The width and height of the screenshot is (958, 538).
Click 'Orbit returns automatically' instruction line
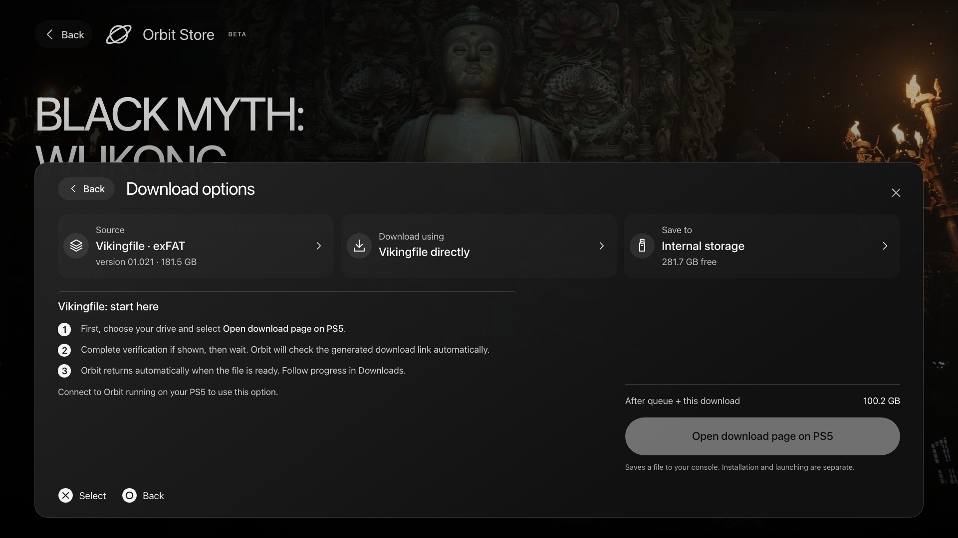coord(243,371)
